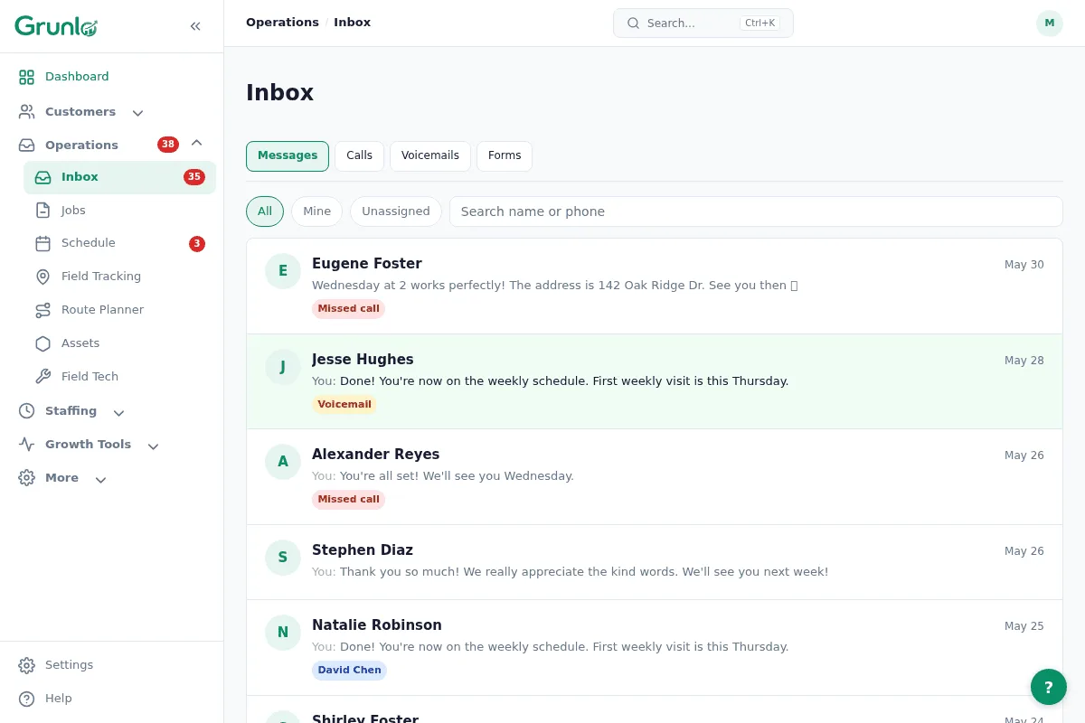Switch to the Forms tab
Viewport: 1085px width, 723px height.
tap(505, 155)
